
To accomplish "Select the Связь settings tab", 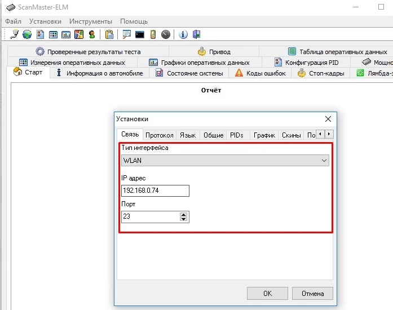I will coord(130,134).
